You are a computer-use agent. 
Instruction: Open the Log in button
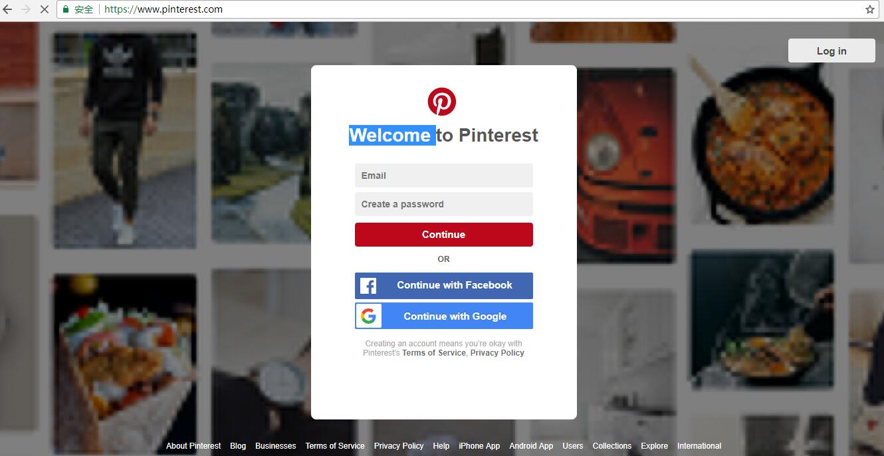831,51
